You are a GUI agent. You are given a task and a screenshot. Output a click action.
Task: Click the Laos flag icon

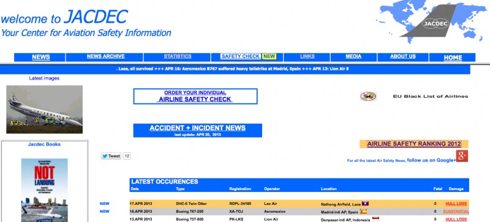(365, 203)
